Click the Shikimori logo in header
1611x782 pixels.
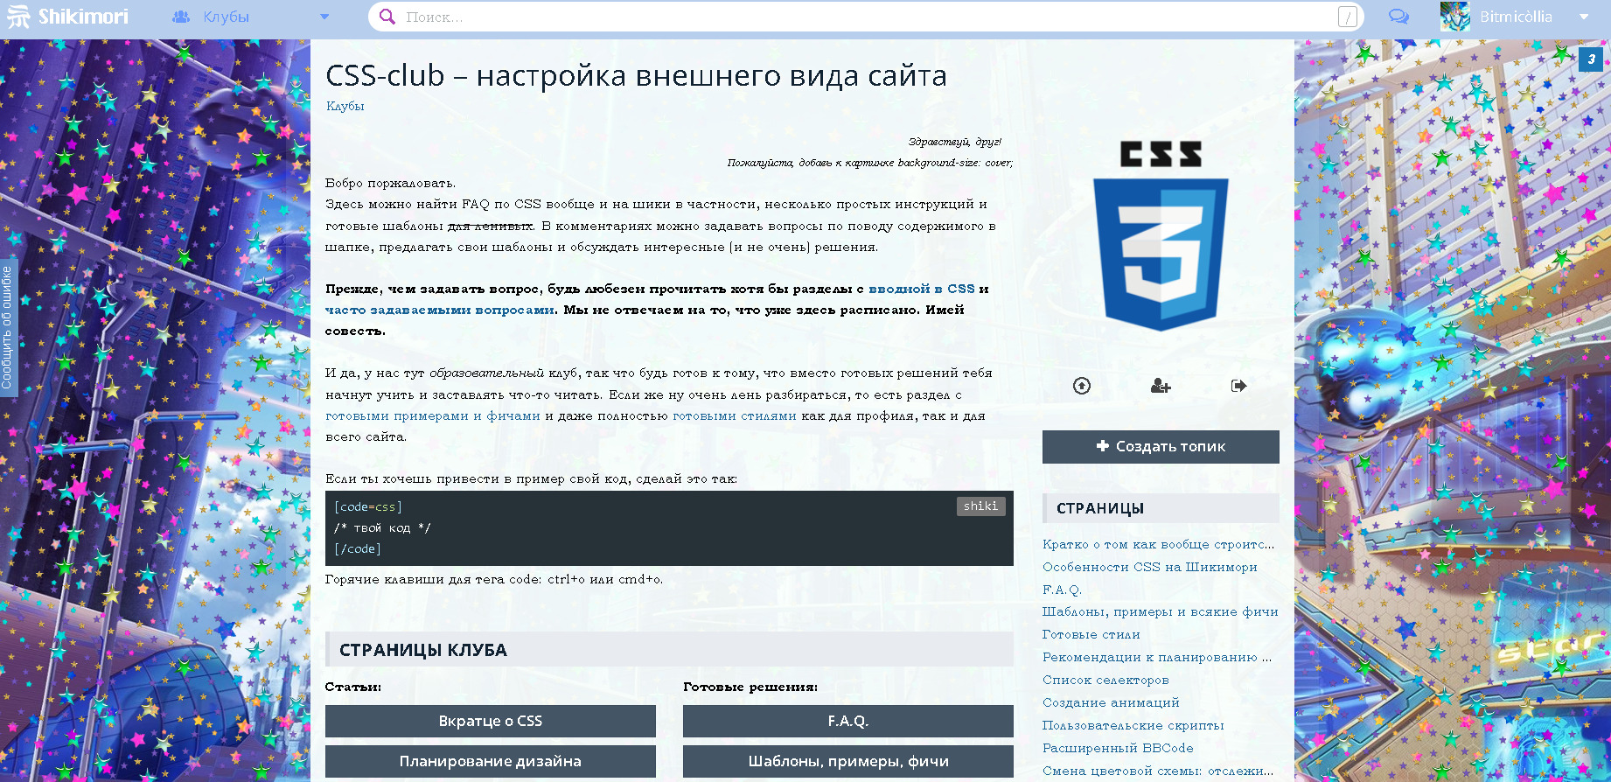click(x=68, y=17)
